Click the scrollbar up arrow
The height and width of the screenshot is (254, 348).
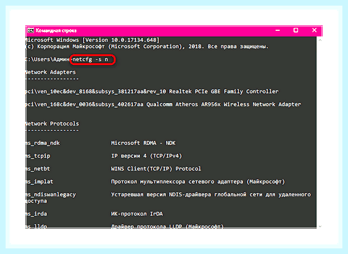(x=320, y=40)
